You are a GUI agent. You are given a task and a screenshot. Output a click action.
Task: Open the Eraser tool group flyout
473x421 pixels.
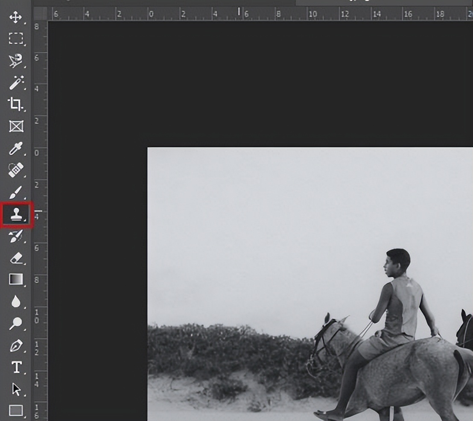click(24, 263)
